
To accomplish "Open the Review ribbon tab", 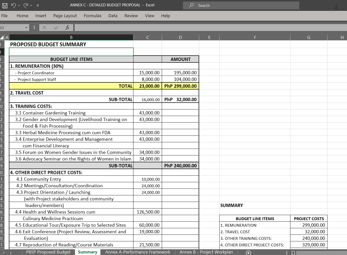I will click(x=131, y=16).
